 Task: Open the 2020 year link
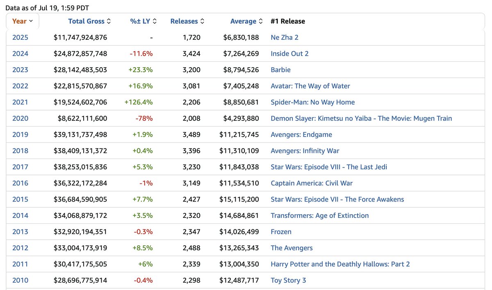point(20,118)
